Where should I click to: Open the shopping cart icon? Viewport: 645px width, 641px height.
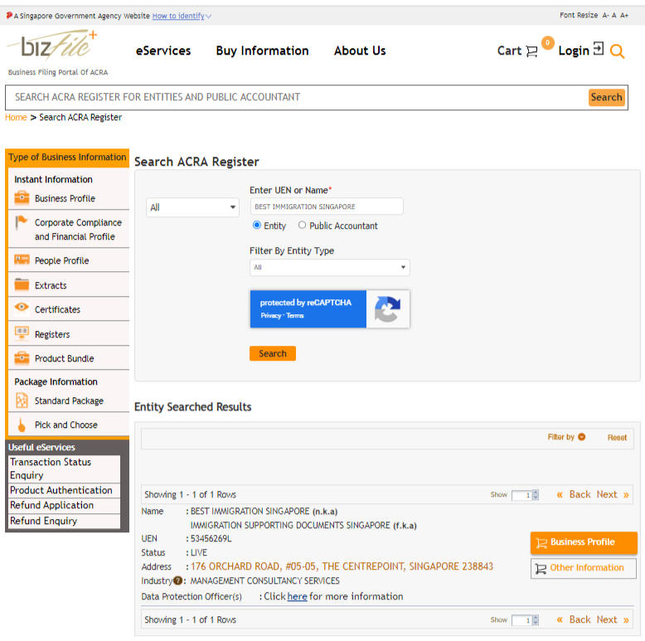(531, 51)
